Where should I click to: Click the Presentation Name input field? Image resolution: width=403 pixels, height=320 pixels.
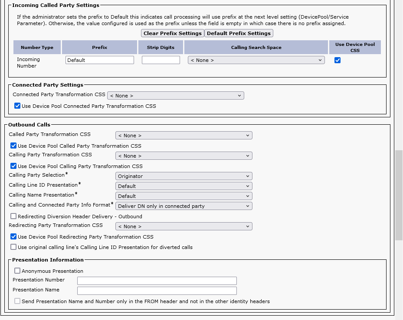(x=157, y=291)
